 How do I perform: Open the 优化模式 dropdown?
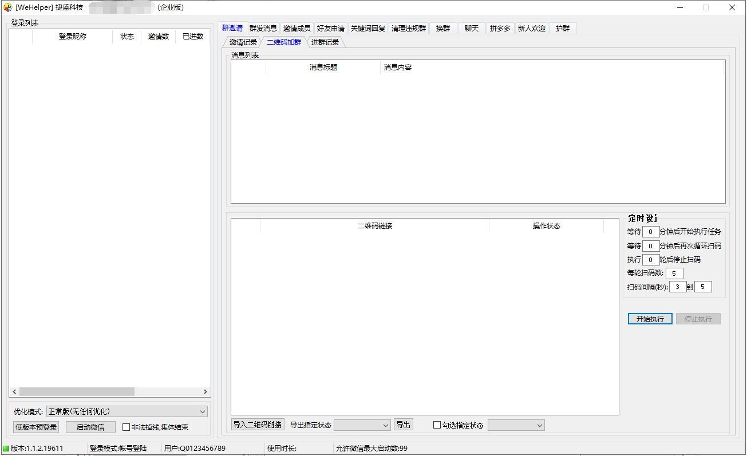pyautogui.click(x=127, y=411)
